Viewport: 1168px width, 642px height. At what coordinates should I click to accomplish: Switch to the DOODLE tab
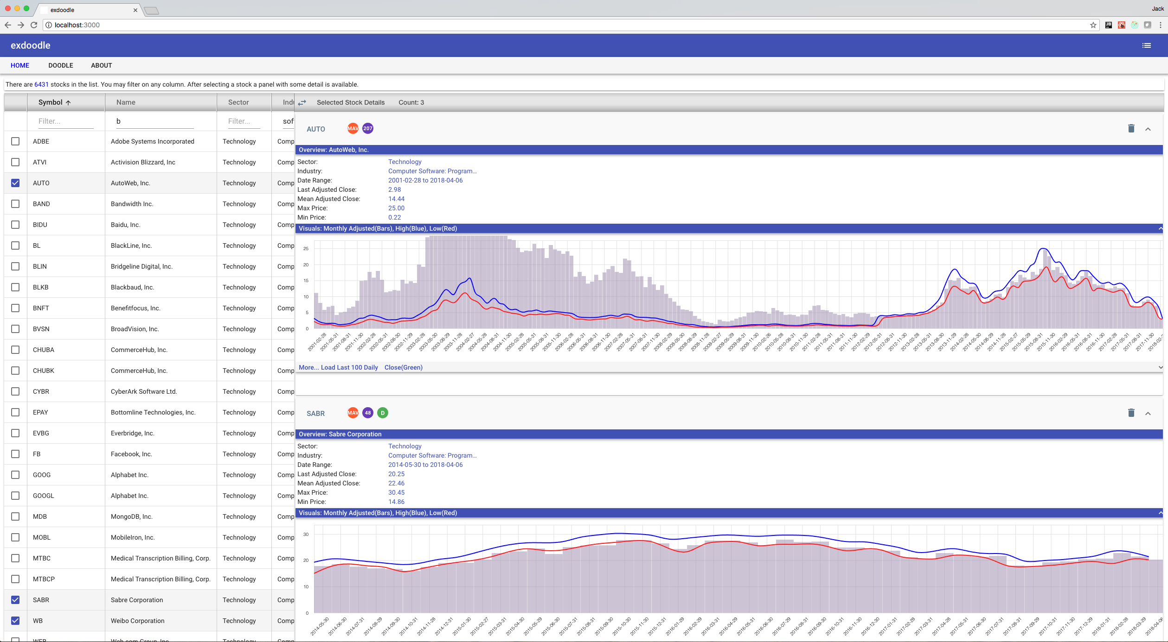(61, 65)
